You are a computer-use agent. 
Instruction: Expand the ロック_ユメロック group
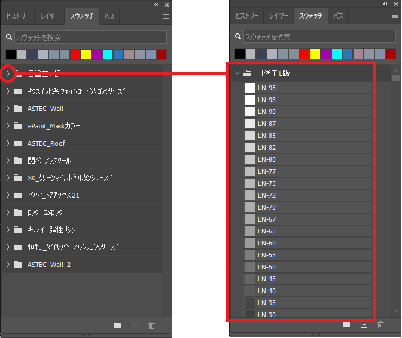pyautogui.click(x=8, y=212)
